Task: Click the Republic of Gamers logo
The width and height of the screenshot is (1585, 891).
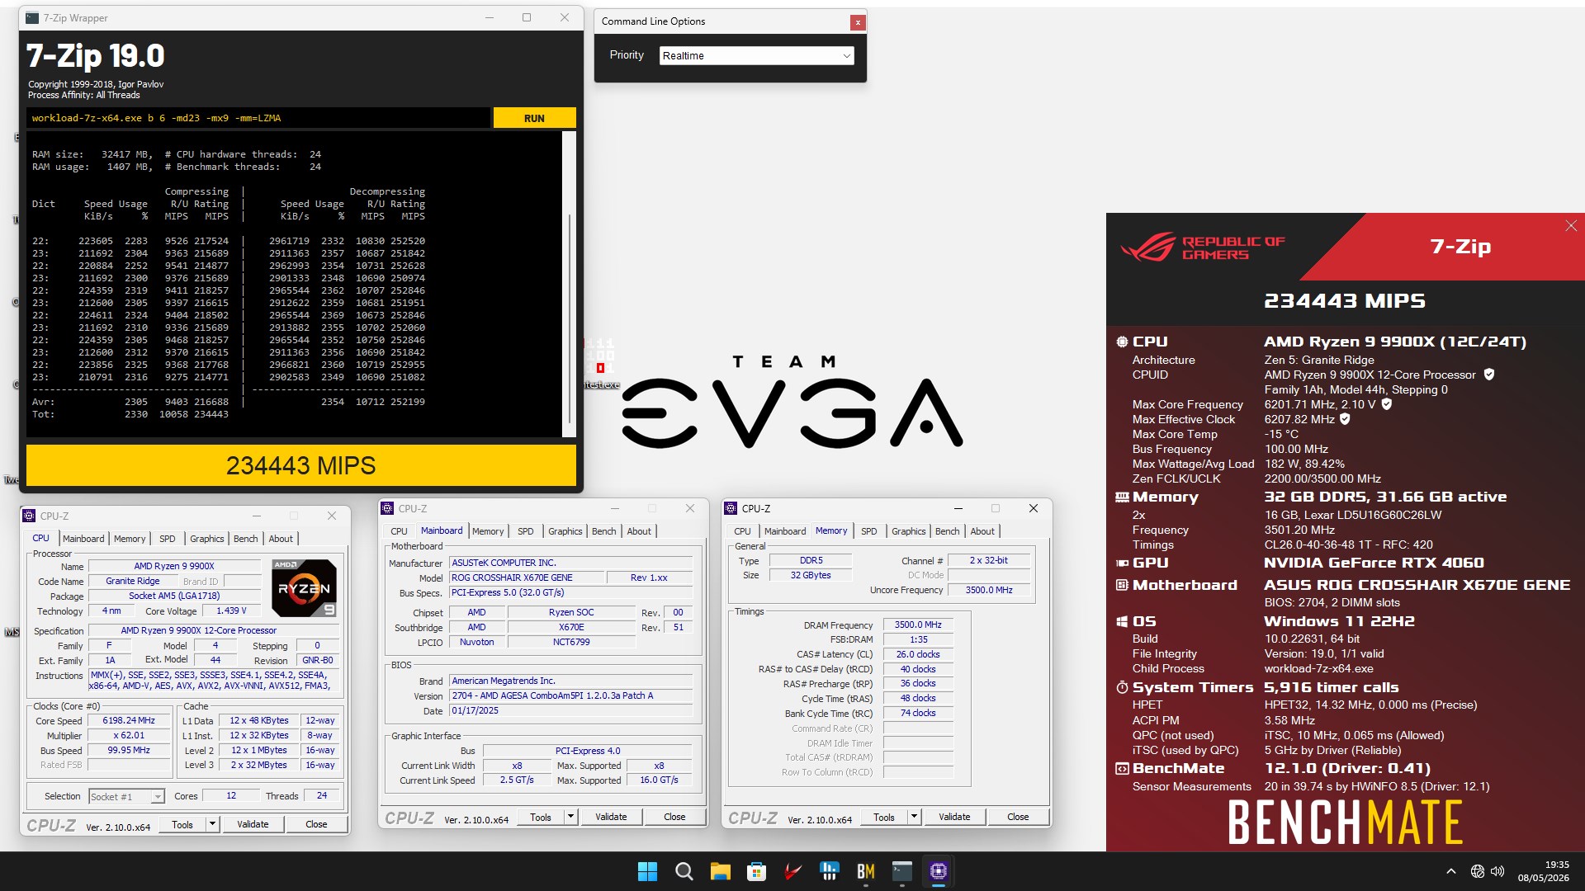Action: 1203,247
